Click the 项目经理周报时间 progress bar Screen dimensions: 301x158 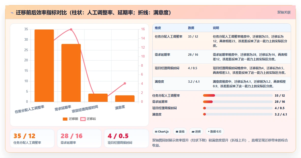[238, 108]
